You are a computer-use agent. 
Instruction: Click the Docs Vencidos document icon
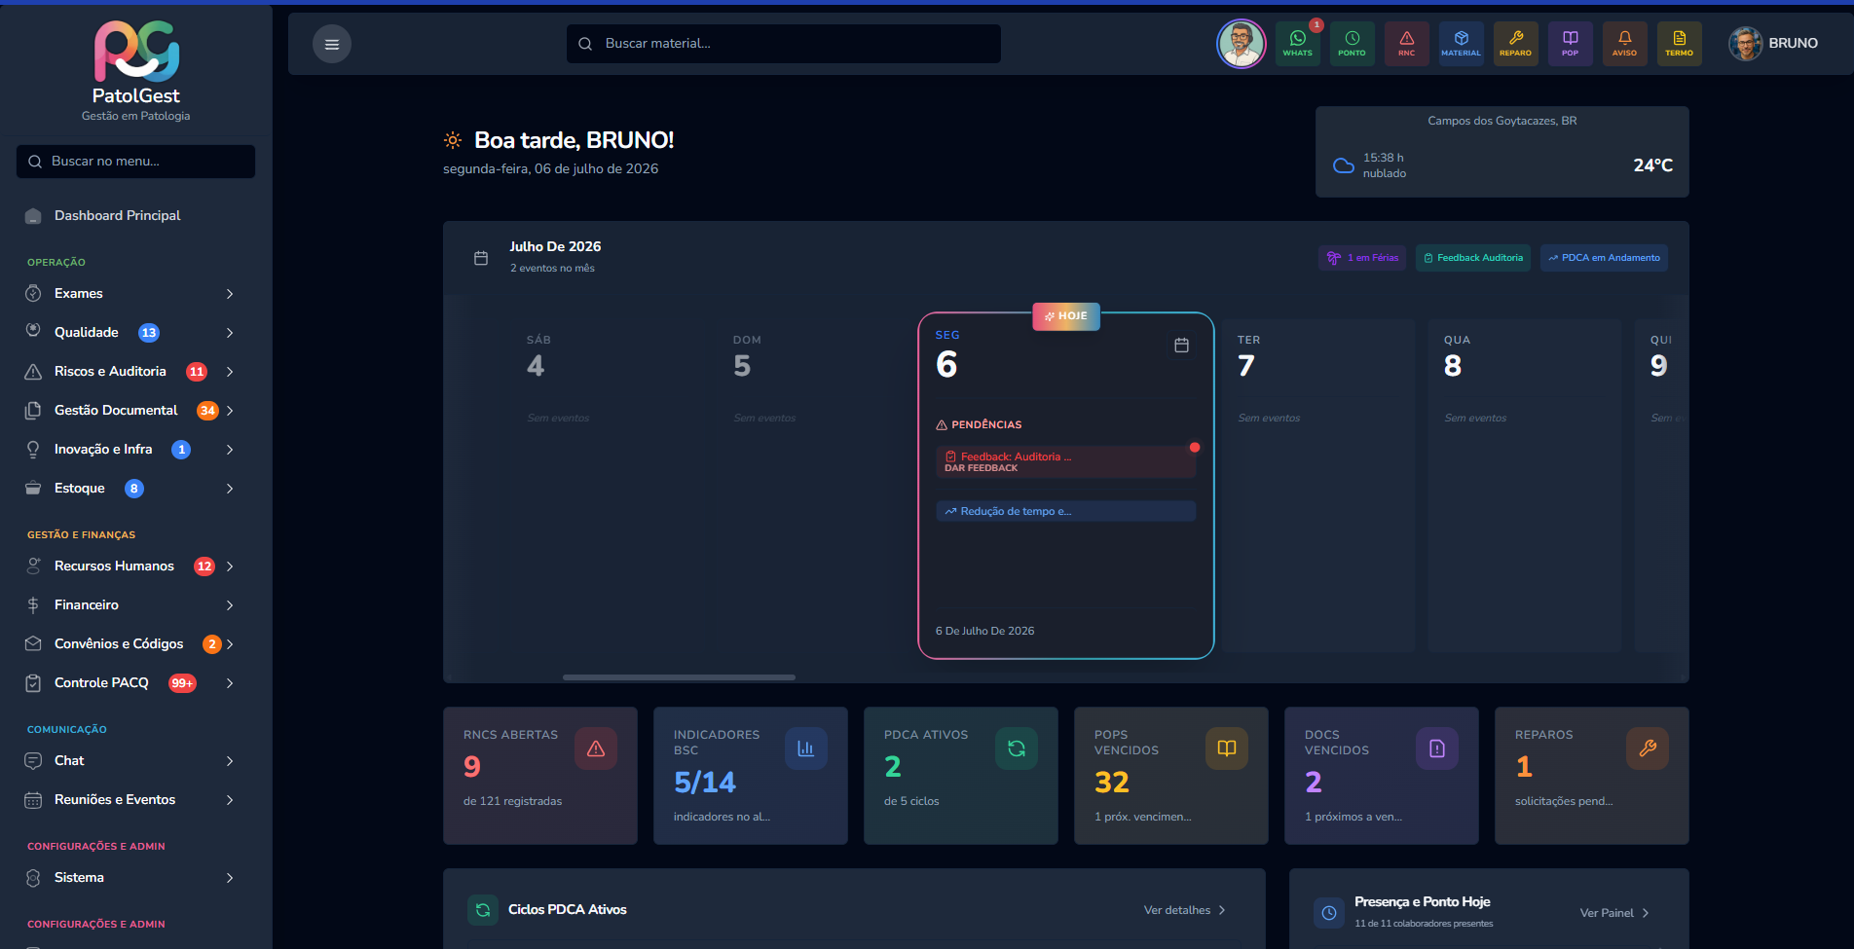point(1437,748)
